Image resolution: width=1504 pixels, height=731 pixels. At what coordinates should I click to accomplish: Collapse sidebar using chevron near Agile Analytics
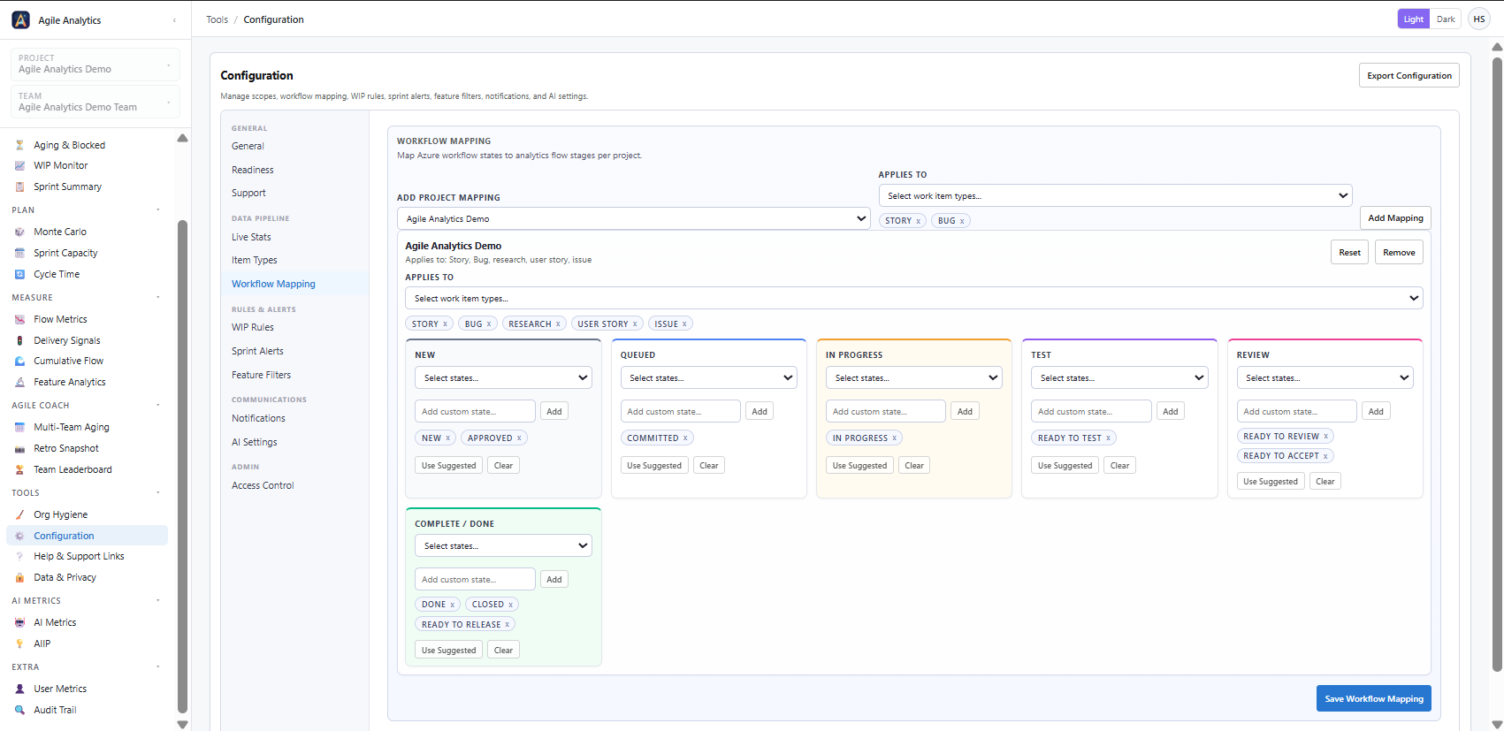tap(174, 20)
